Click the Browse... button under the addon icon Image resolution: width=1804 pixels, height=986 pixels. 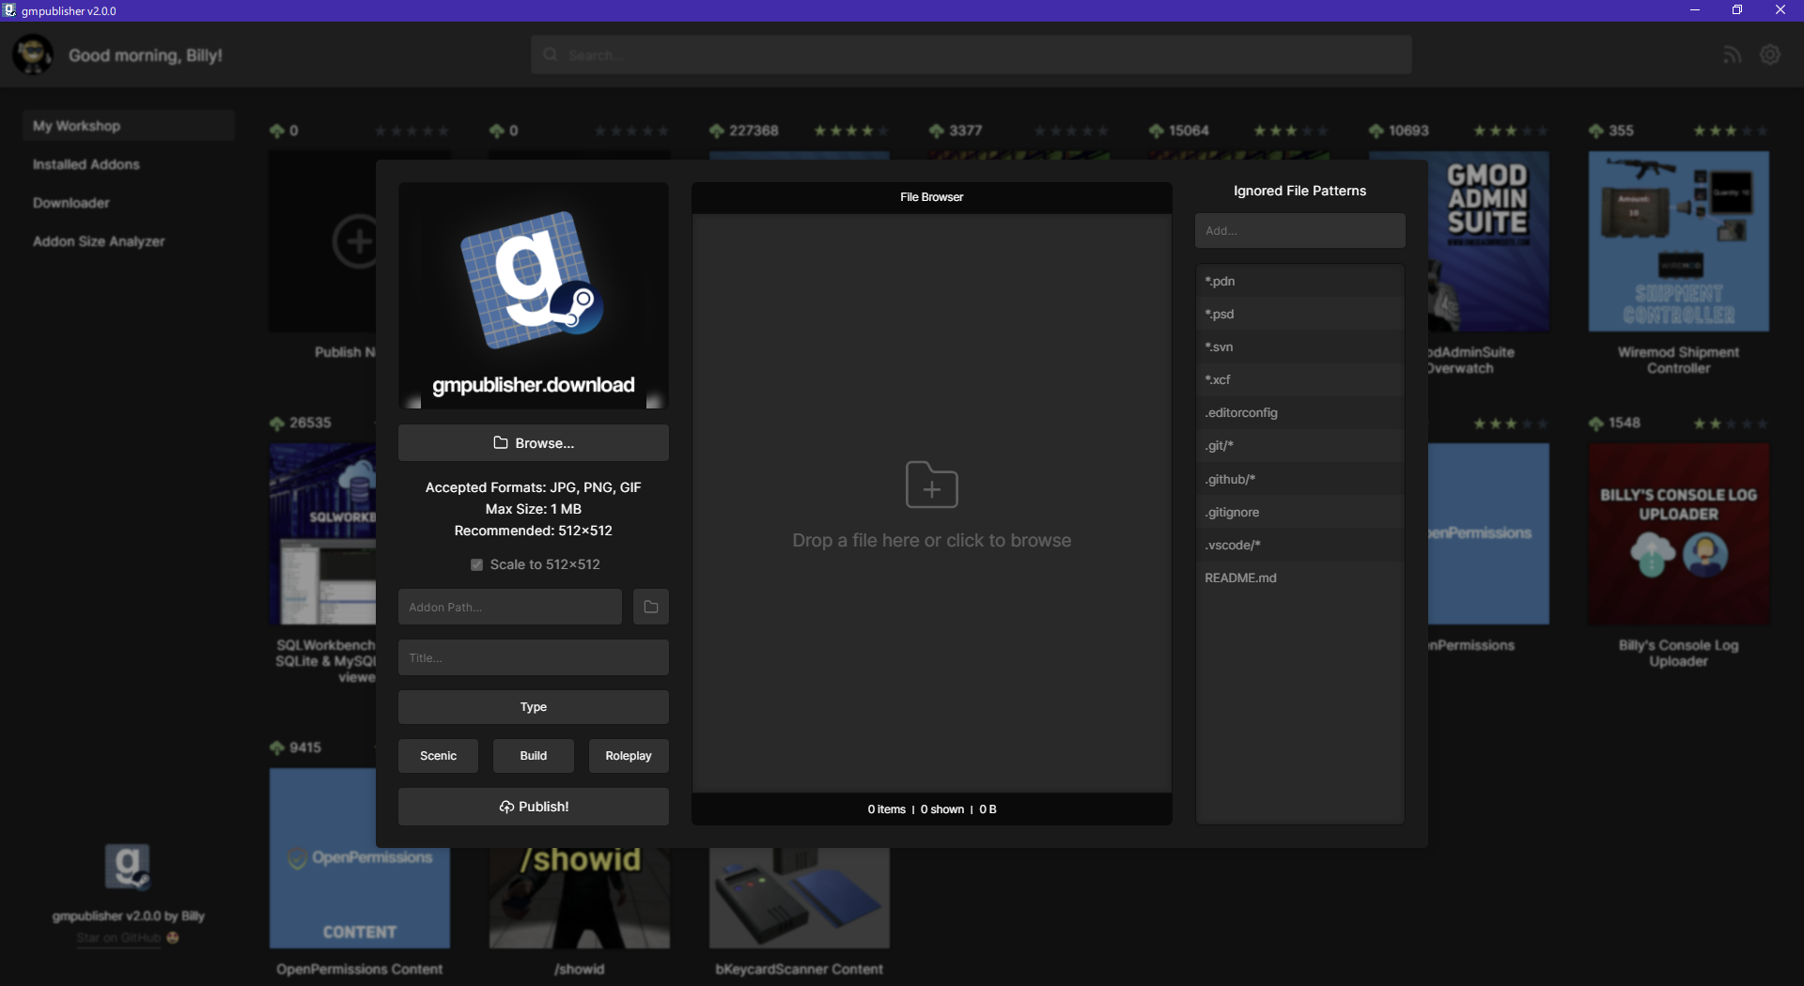pos(533,442)
